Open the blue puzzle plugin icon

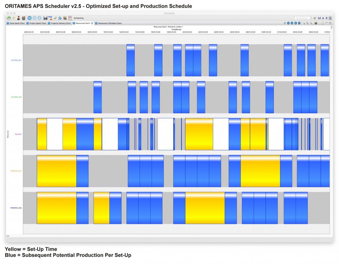[60, 18]
